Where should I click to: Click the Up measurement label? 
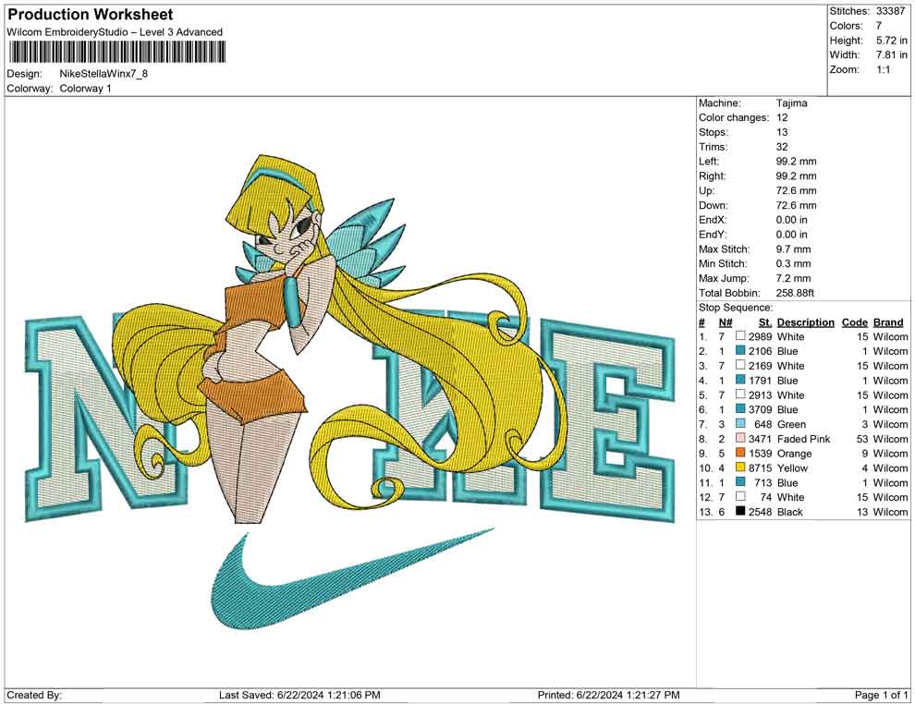[706, 190]
